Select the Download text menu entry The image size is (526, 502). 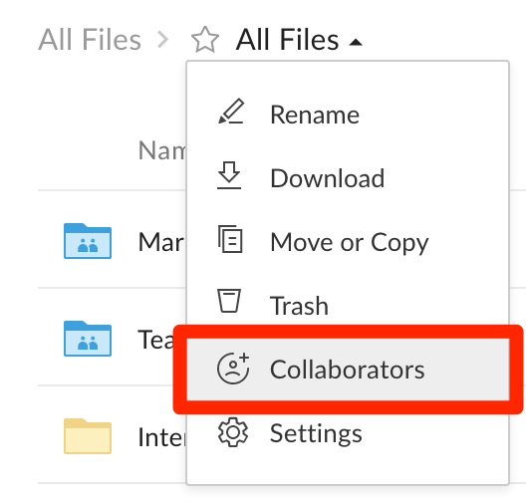327,178
